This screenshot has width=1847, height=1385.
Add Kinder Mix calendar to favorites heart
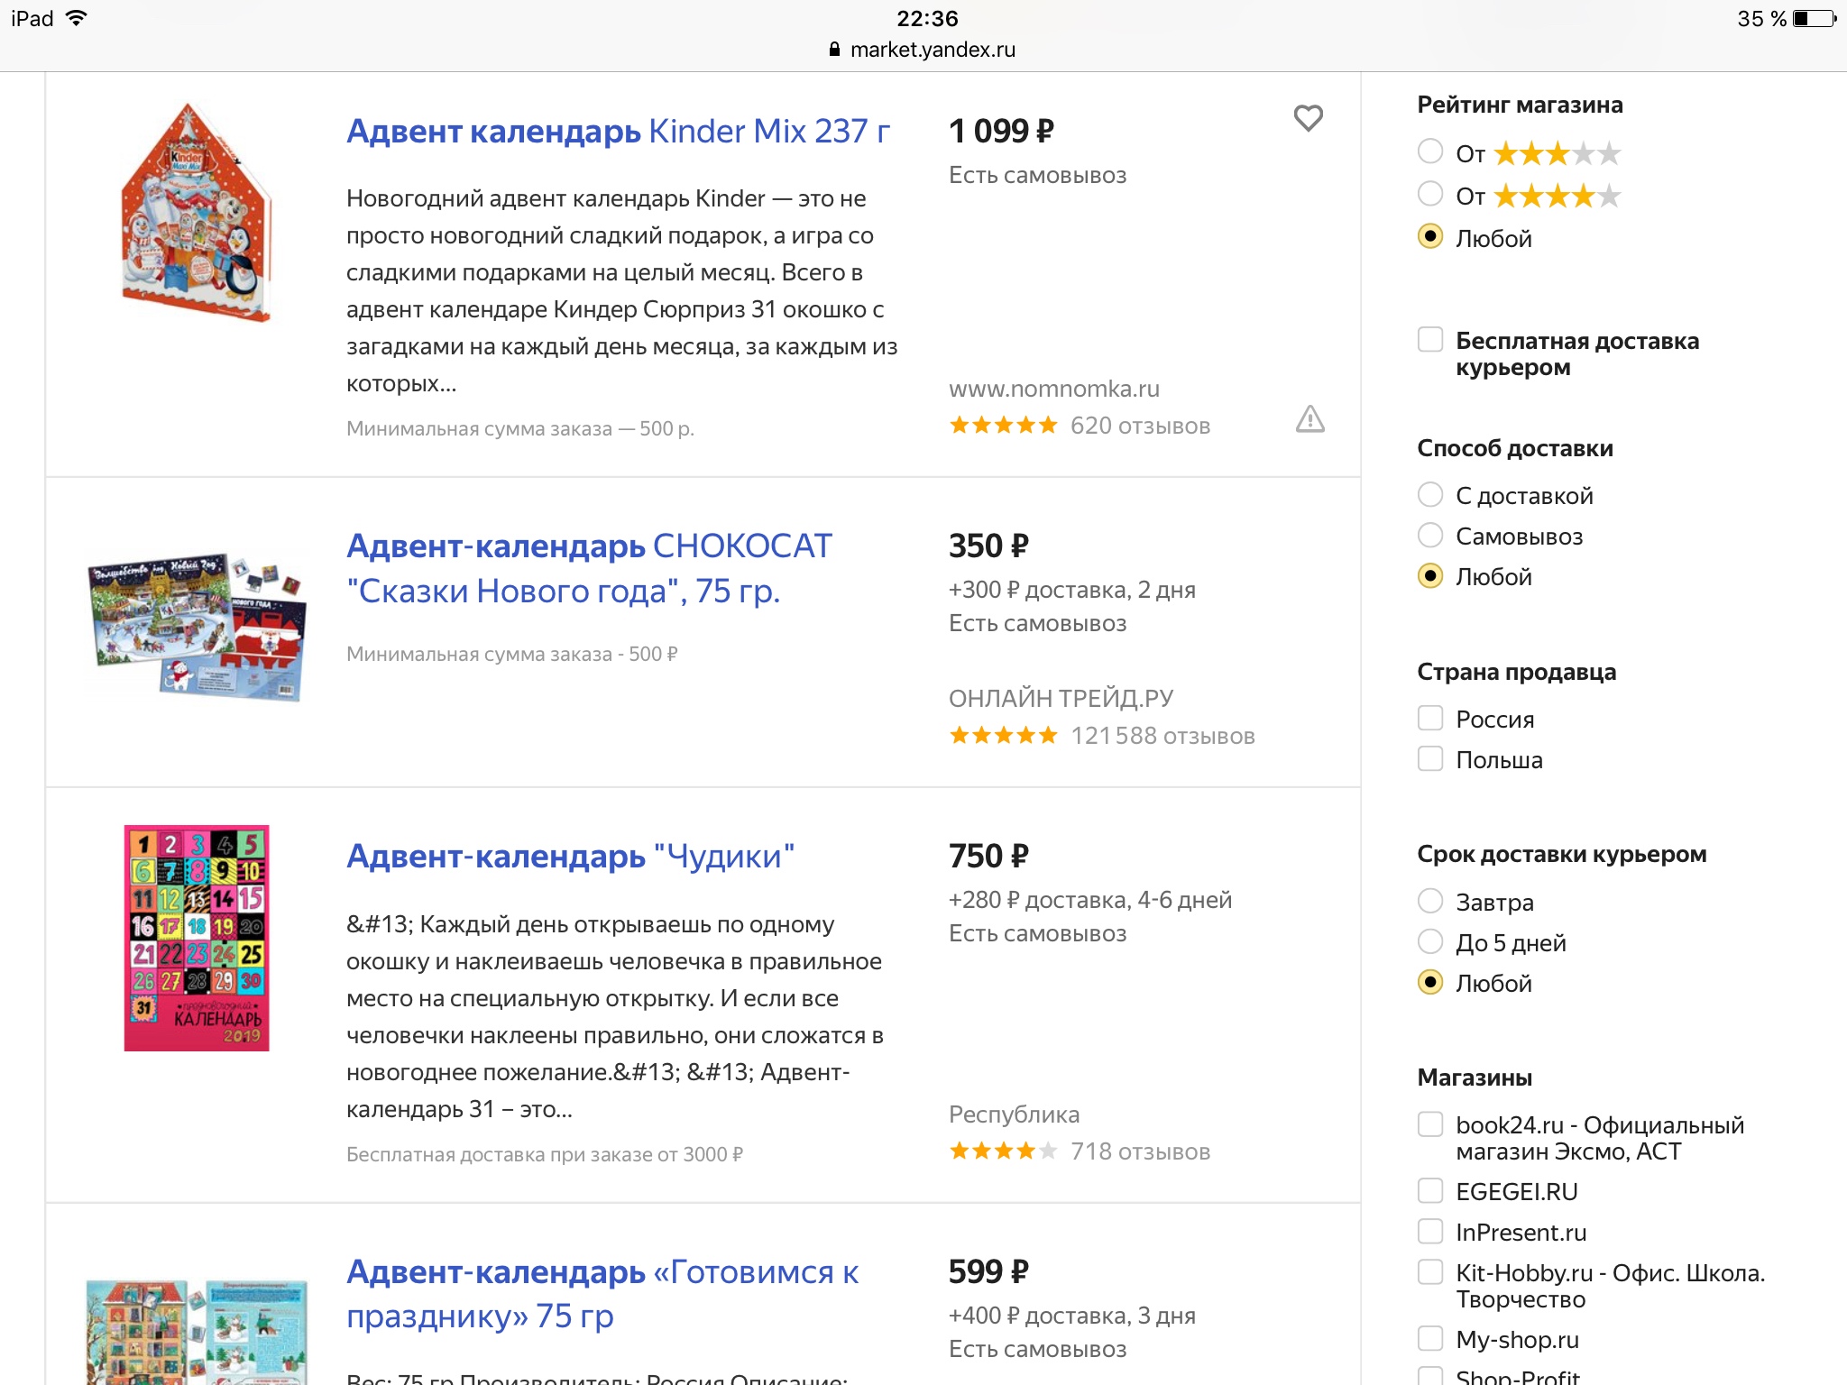point(1308,118)
